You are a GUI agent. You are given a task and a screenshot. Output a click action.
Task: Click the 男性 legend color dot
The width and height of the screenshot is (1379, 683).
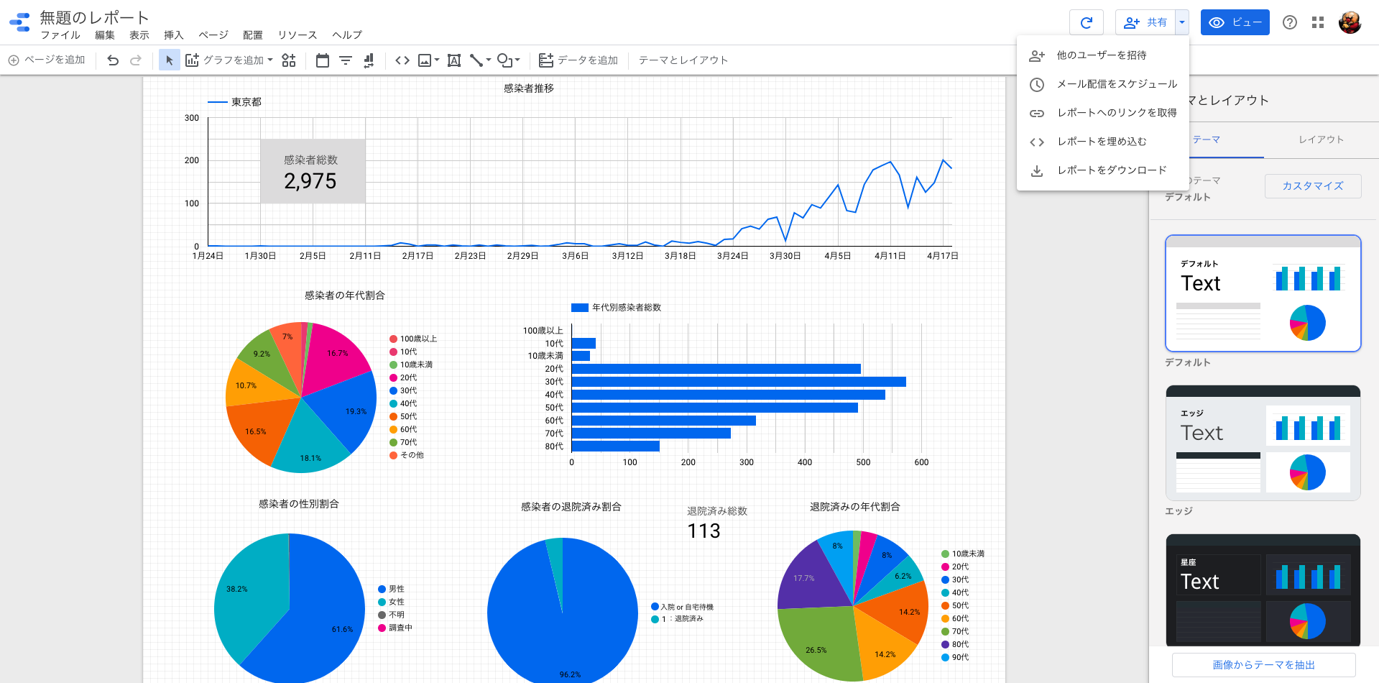click(x=382, y=589)
